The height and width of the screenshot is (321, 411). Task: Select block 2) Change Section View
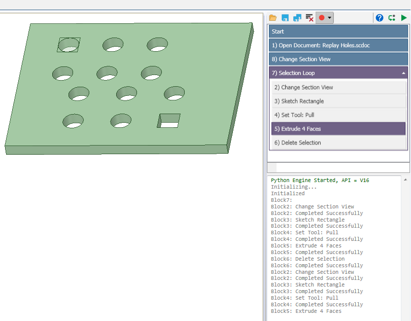(x=338, y=87)
